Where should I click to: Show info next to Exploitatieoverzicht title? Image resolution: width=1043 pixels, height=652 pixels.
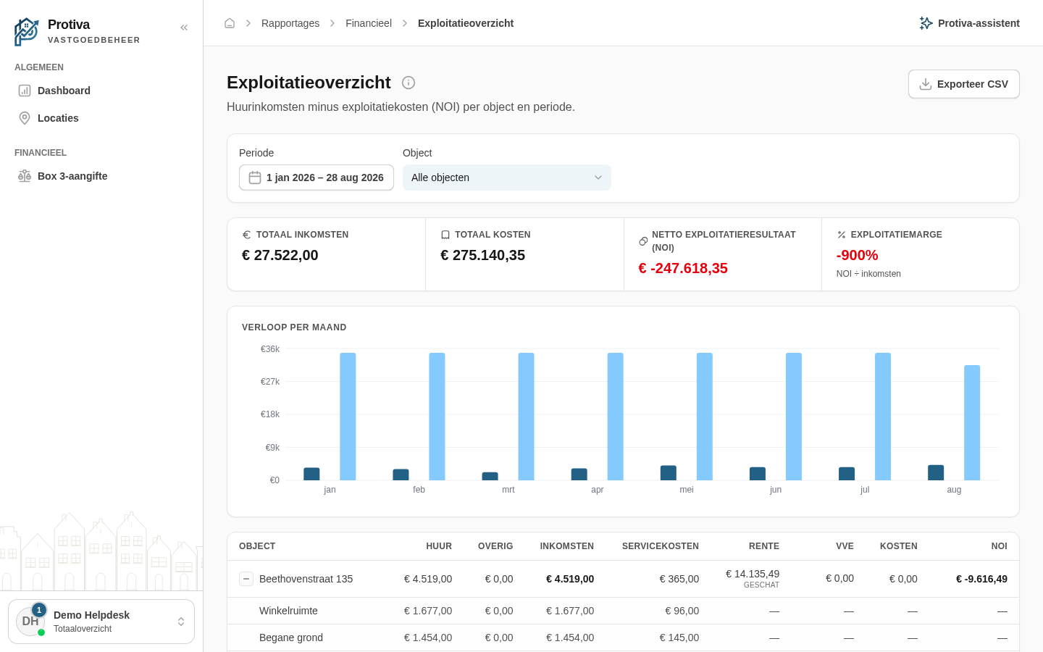(409, 83)
